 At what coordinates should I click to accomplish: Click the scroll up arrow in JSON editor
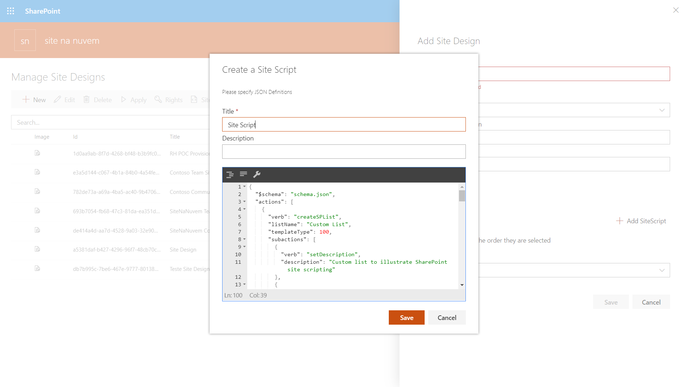coord(462,187)
